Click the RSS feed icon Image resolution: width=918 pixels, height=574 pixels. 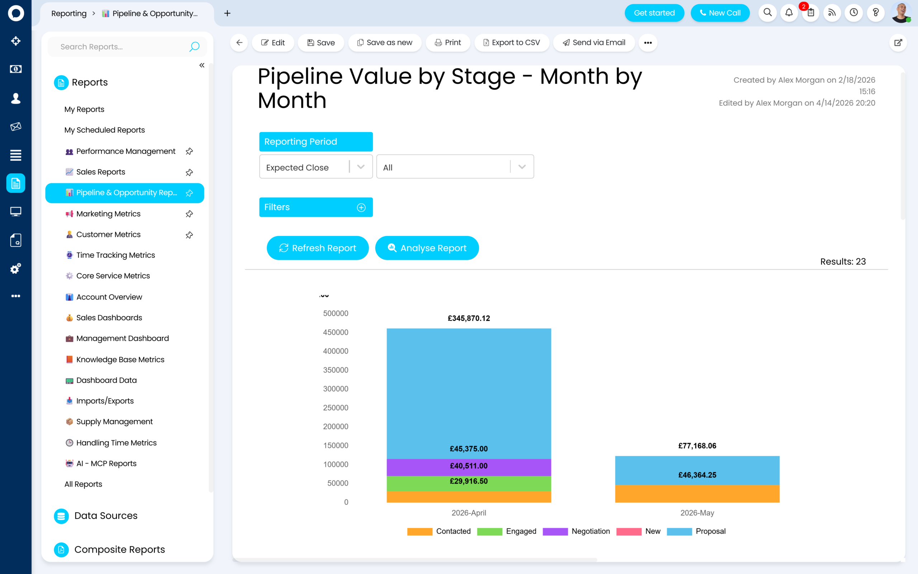(x=832, y=13)
